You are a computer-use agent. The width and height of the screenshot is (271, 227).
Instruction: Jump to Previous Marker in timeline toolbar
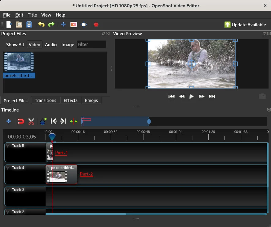(54, 121)
